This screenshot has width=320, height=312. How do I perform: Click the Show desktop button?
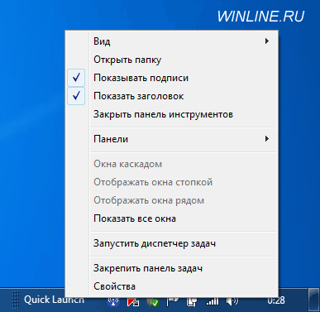coord(313,300)
